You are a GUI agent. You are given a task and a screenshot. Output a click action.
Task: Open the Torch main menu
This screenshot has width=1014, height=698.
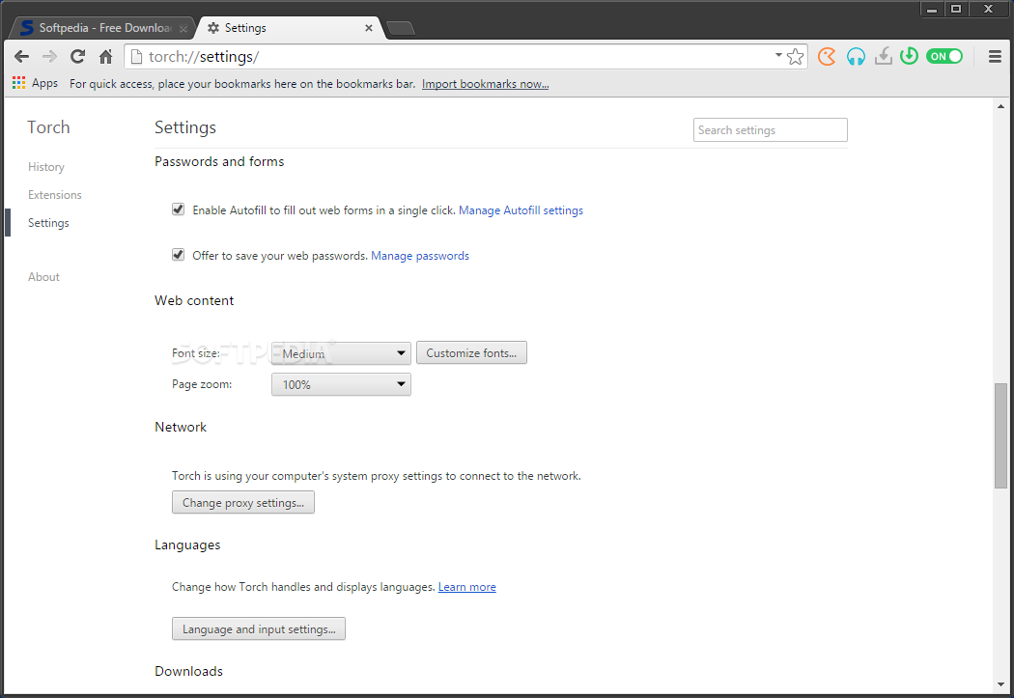[x=995, y=57]
